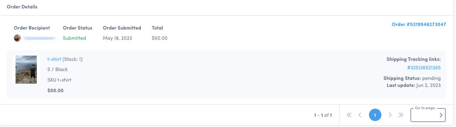
Task: Click the blurred order recipient name
Action: [x=40, y=38]
